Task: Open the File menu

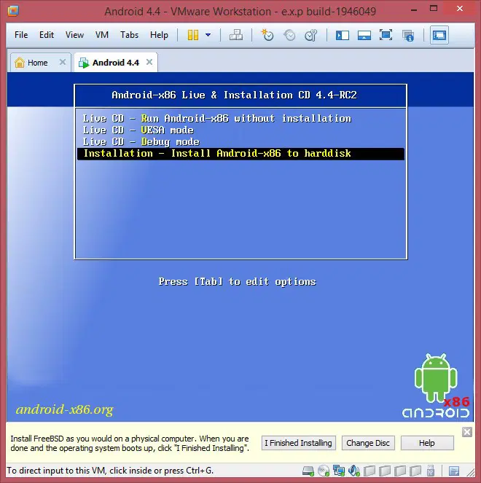Action: pyautogui.click(x=21, y=35)
